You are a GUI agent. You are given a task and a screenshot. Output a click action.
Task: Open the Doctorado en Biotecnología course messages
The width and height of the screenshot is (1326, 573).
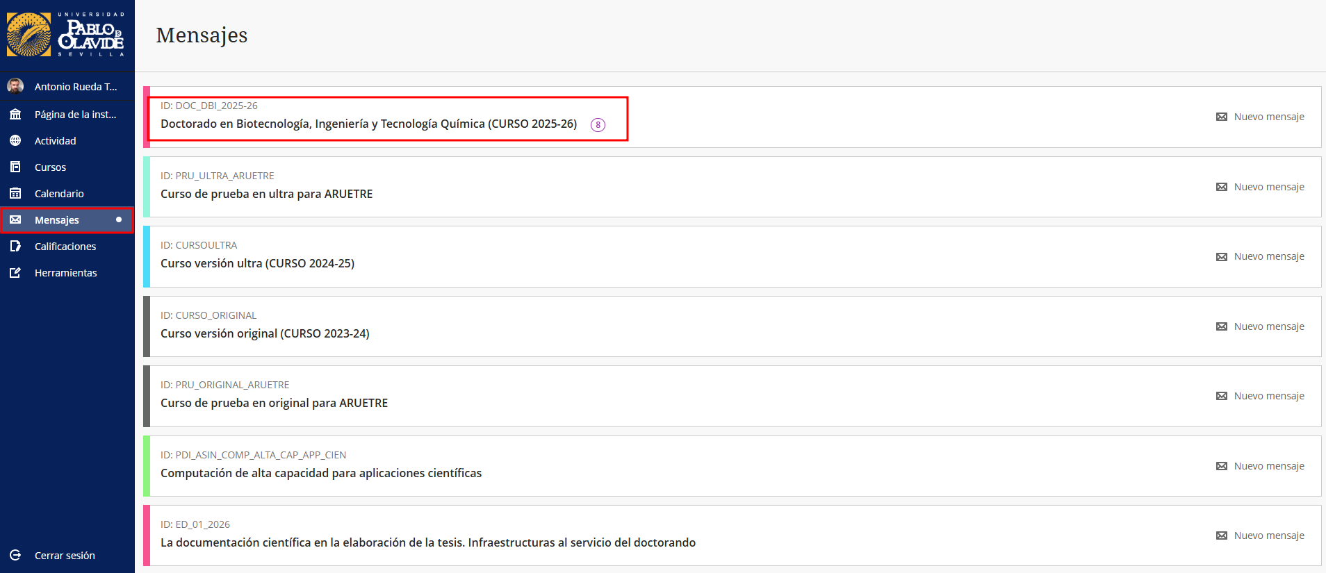coord(368,124)
